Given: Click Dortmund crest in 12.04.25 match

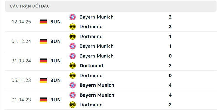Looking at the screenshot, I should [72, 27].
